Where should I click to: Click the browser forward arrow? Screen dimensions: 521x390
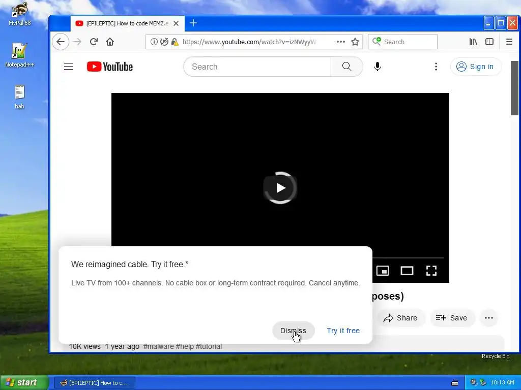coord(77,42)
